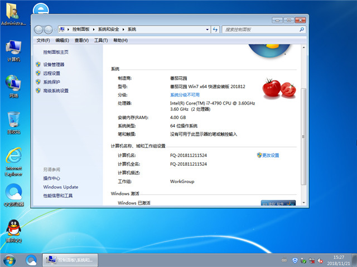Open the Recycle Bin (回收站) desktop icon
Screen dimensions: 357x267
pyautogui.click(x=13, y=122)
